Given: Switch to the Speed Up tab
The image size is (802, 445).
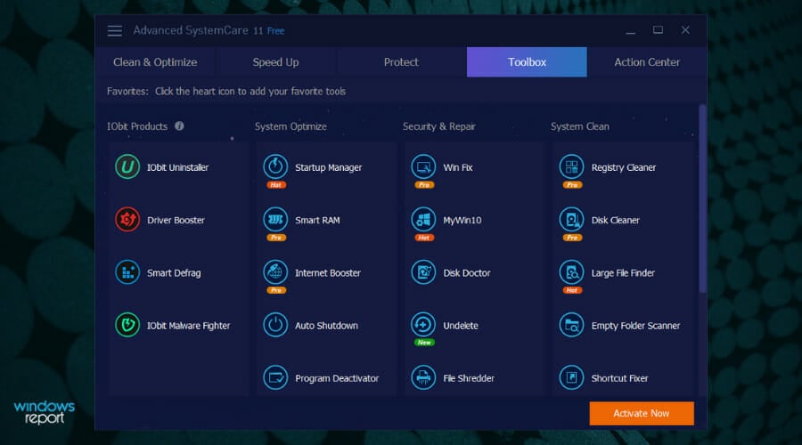Looking at the screenshot, I should pos(275,61).
